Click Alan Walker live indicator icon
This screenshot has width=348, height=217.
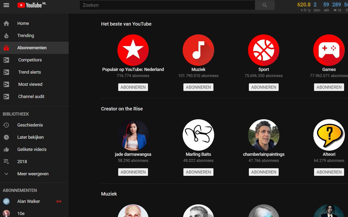coord(59,201)
